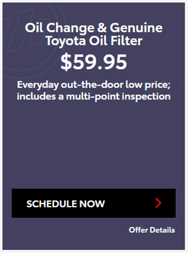The image size is (188, 253).
Task: Click the word 'NOW' on the black button
Action: 92,204
